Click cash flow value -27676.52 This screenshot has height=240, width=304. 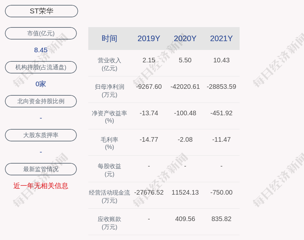pos(149,192)
